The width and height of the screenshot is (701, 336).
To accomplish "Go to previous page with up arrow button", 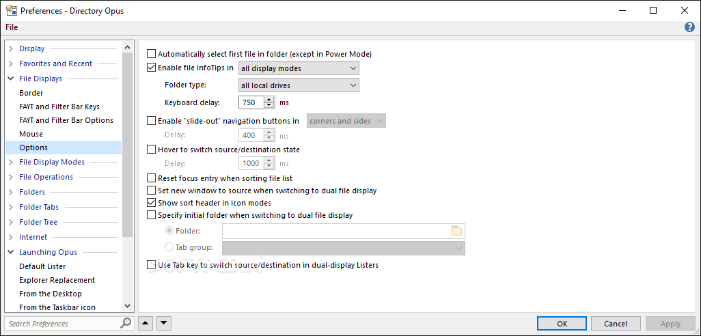I will point(146,323).
